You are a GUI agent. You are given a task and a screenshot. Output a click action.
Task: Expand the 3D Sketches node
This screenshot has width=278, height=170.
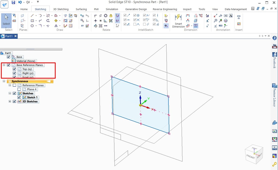click(10, 101)
